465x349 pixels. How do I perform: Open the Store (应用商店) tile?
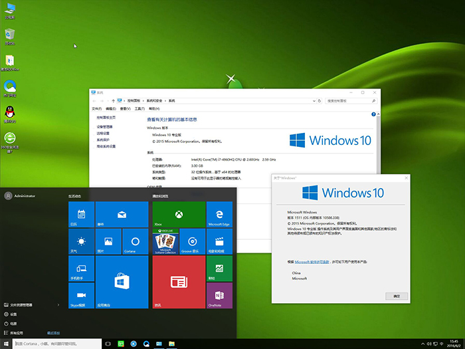click(x=122, y=283)
